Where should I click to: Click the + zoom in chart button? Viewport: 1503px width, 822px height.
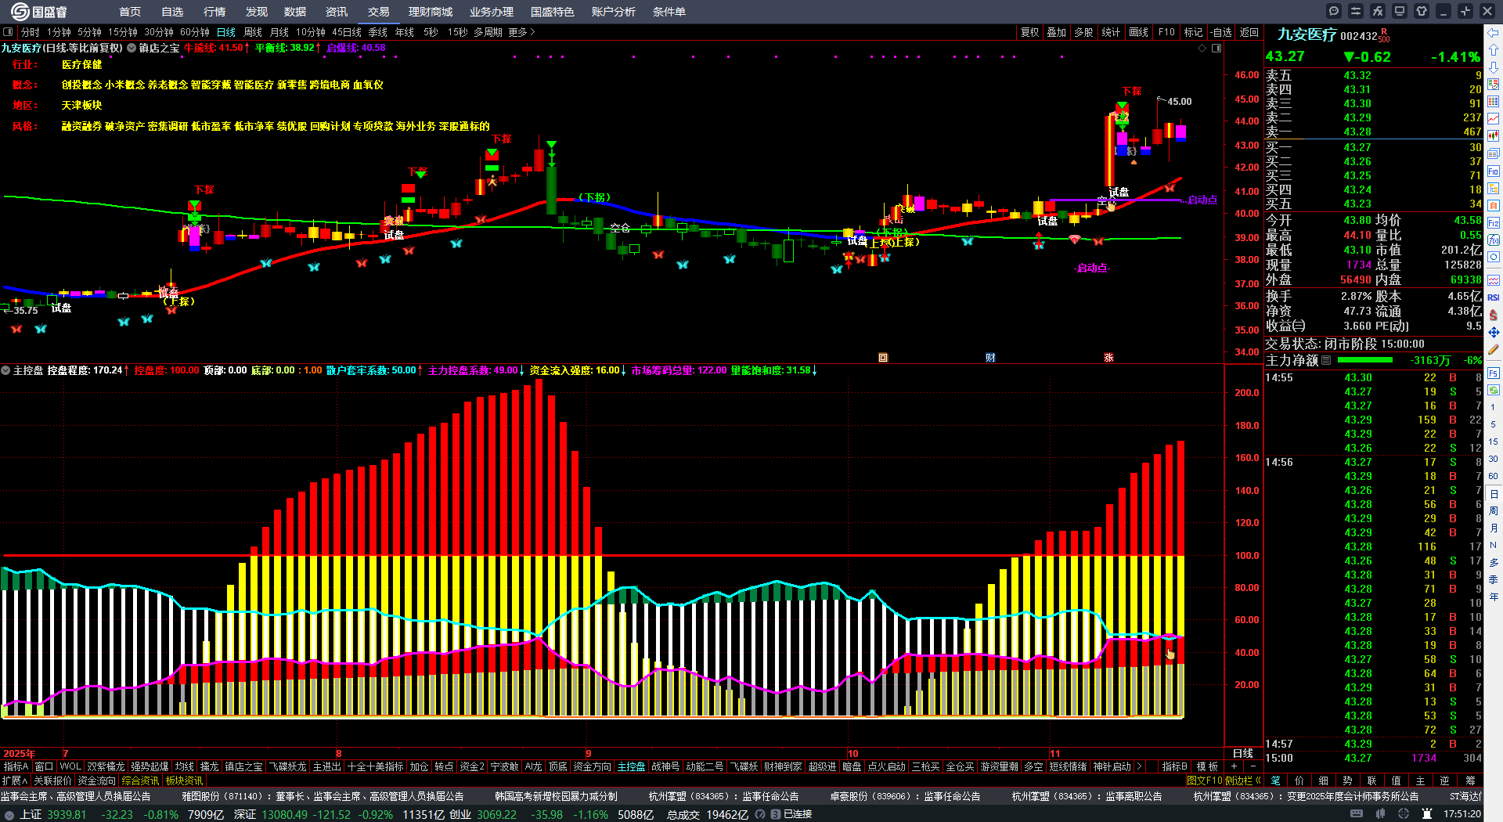pyautogui.click(x=1234, y=766)
